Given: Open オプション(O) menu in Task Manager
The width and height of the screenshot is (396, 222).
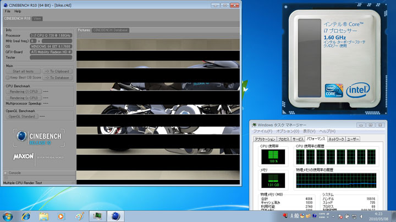Looking at the screenshot, I should point(288,131).
